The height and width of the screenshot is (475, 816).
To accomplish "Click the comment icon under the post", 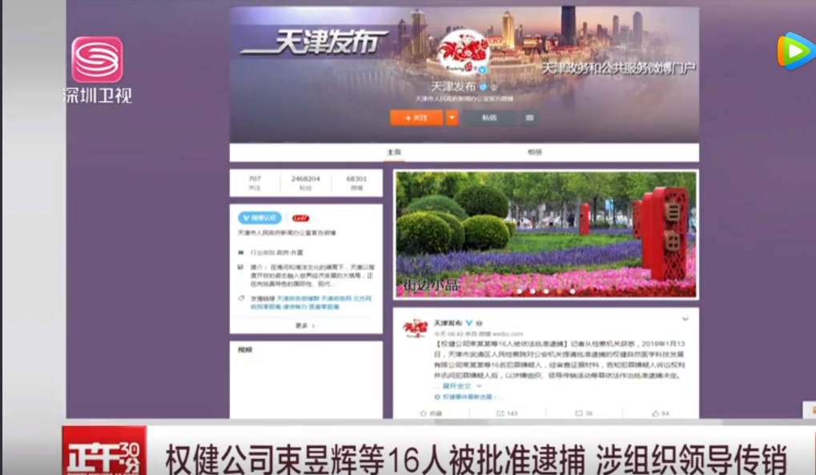I will click(579, 413).
